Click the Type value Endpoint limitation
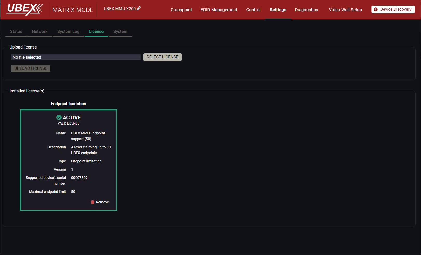 click(86, 161)
